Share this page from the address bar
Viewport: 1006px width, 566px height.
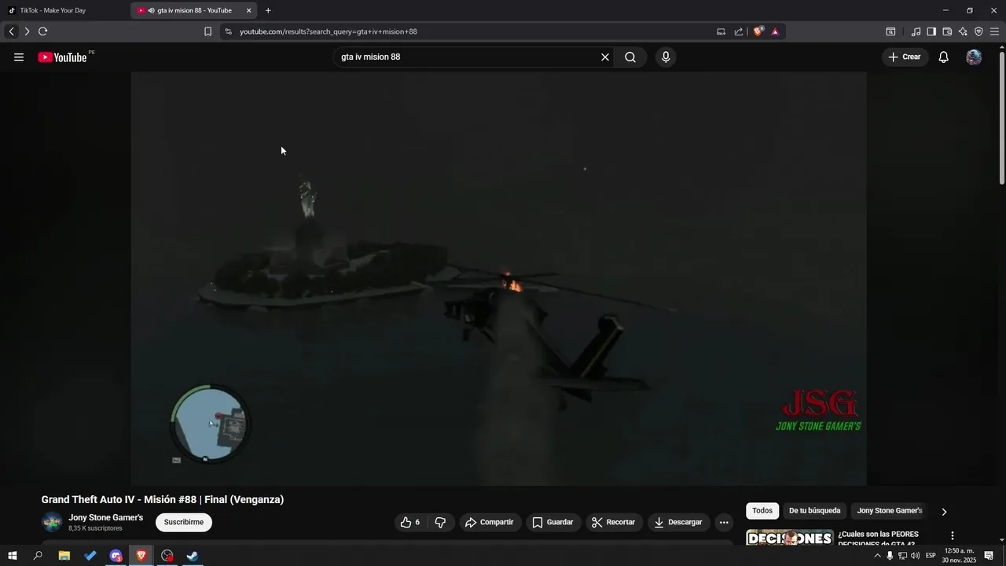coord(739,31)
